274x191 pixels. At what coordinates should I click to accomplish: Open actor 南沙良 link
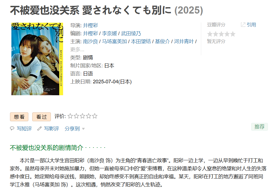point(90,42)
